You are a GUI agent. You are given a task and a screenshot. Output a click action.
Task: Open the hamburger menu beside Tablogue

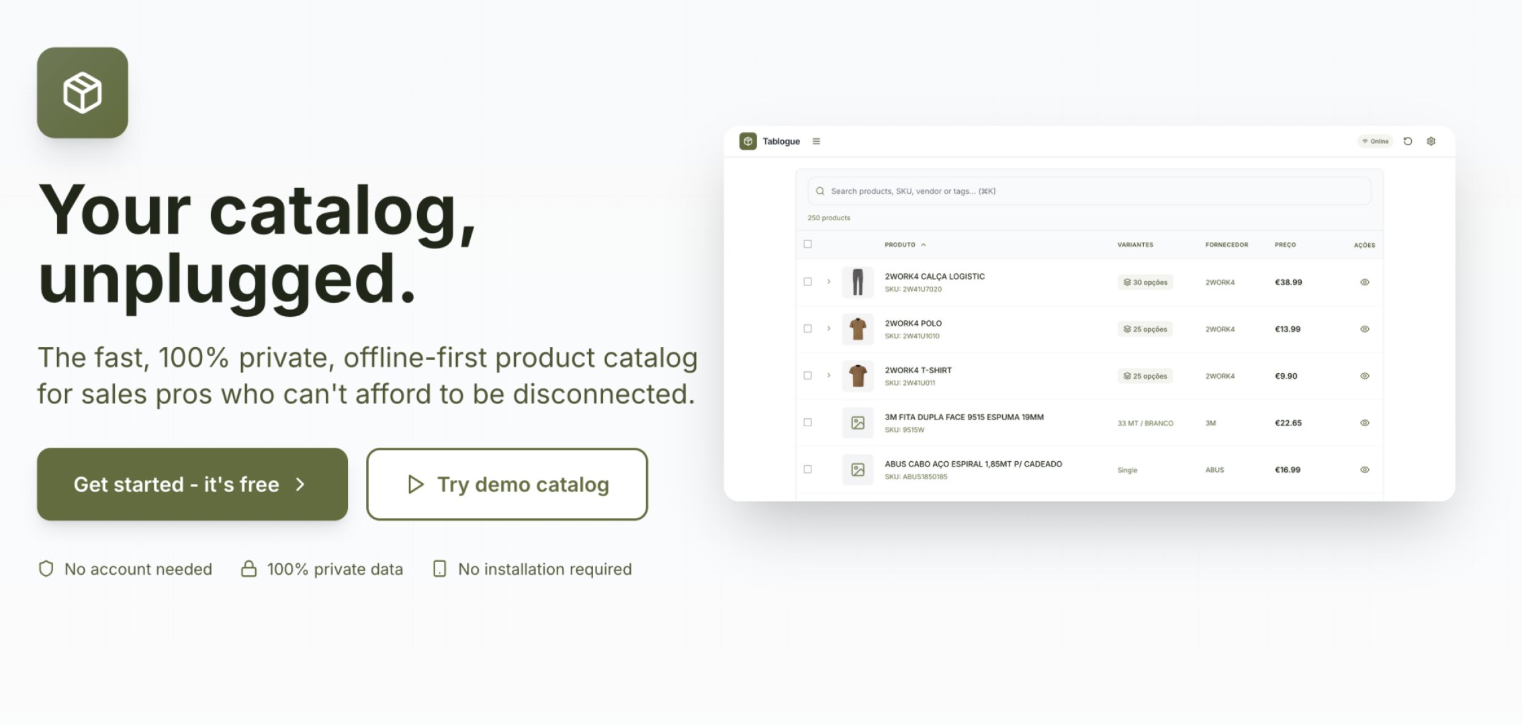pyautogui.click(x=816, y=142)
